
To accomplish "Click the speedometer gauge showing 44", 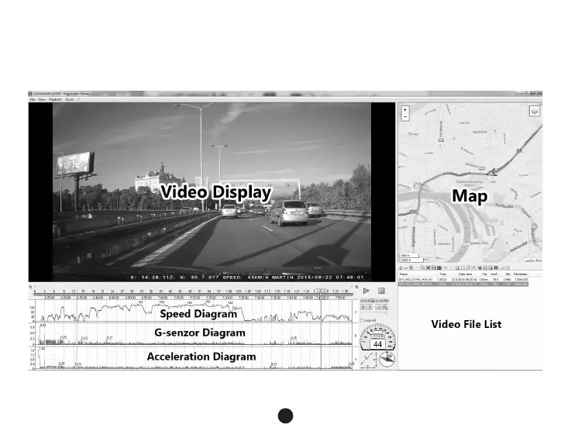I will pyautogui.click(x=378, y=337).
